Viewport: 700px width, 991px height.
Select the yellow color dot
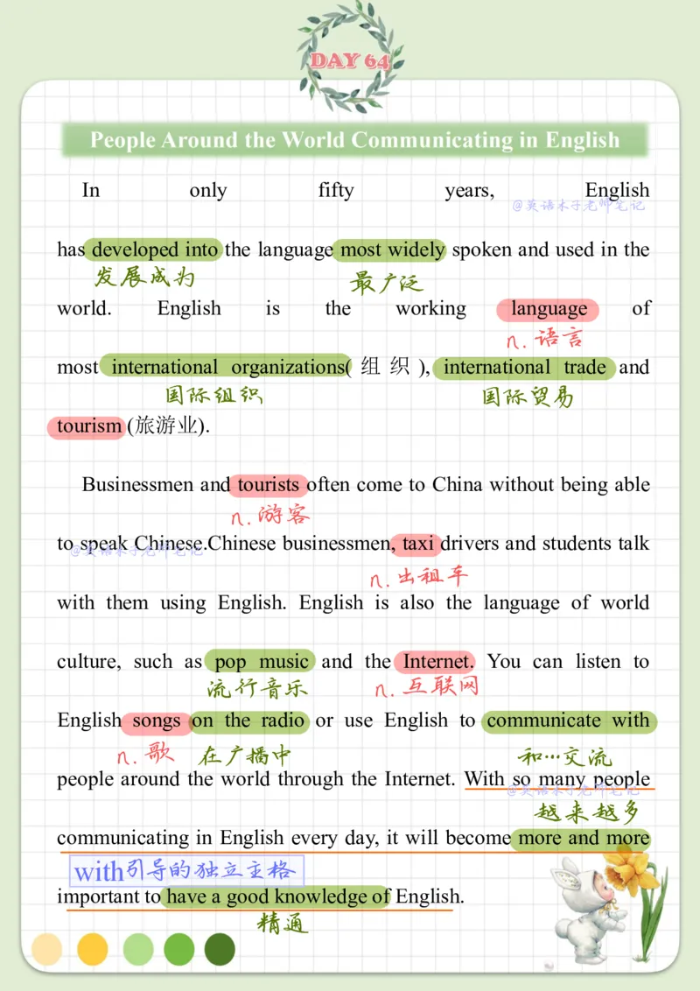click(x=92, y=949)
